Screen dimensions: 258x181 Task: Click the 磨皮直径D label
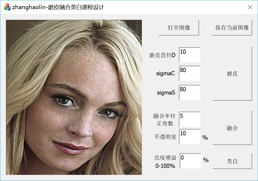(162, 55)
